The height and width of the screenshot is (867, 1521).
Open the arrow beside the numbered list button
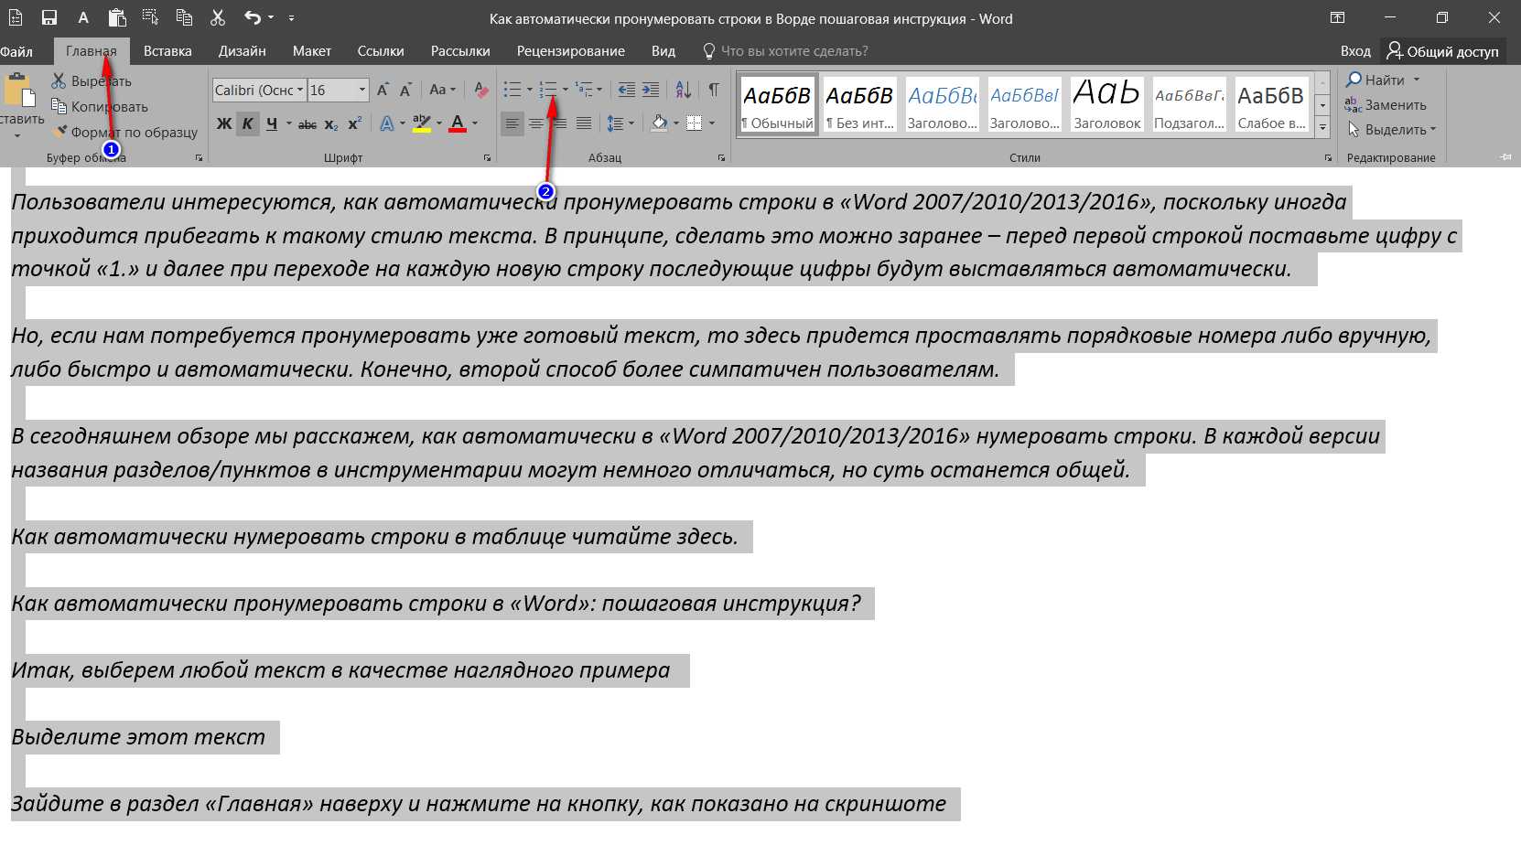pyautogui.click(x=565, y=90)
